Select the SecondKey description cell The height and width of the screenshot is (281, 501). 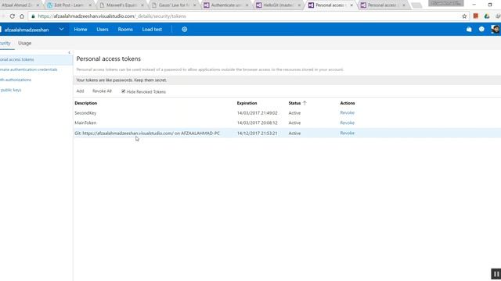pyautogui.click(x=85, y=113)
